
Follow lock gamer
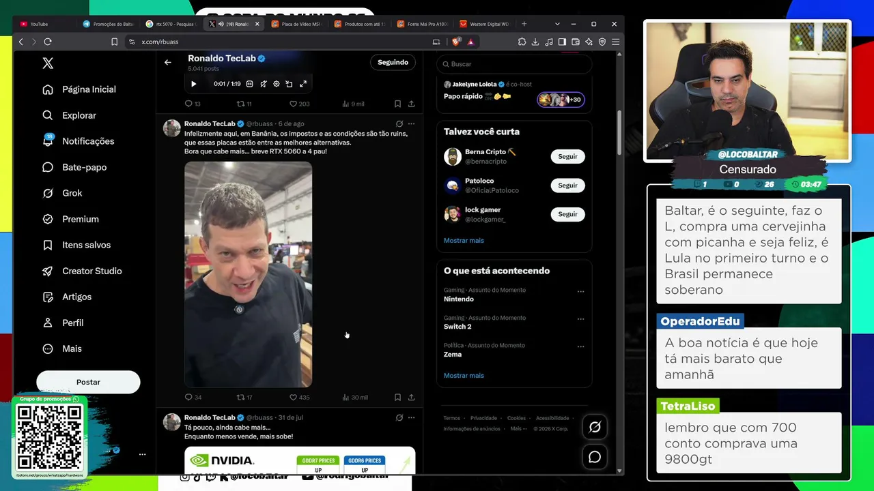567,214
